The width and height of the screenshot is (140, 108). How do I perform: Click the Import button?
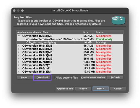pos(25,78)
